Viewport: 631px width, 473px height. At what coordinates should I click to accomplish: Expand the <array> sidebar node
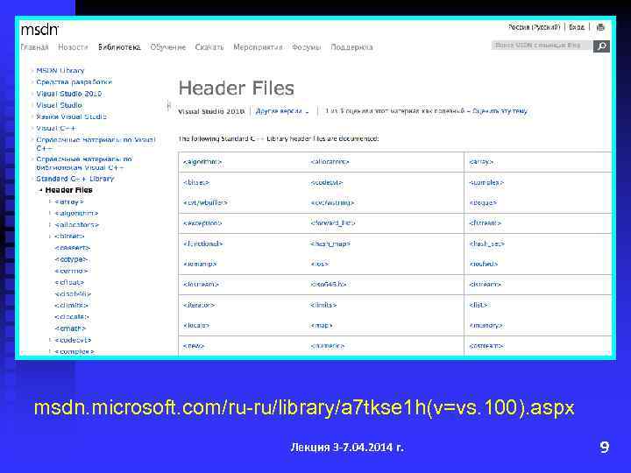(x=50, y=201)
